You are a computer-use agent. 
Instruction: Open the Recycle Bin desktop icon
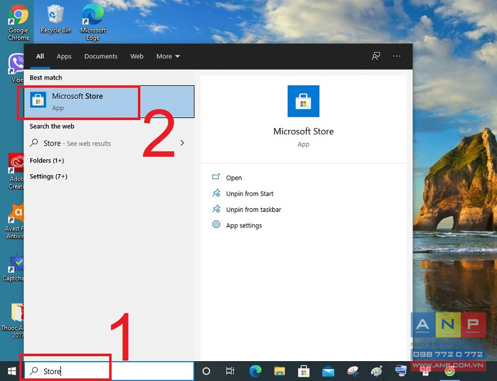(x=55, y=20)
